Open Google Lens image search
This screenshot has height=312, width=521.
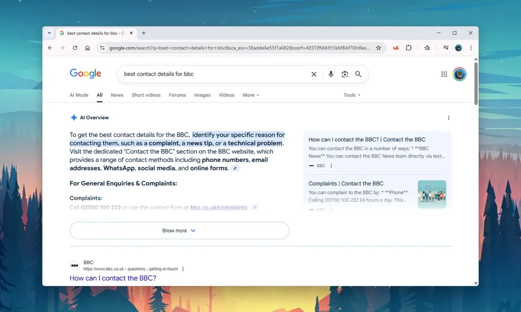344,74
